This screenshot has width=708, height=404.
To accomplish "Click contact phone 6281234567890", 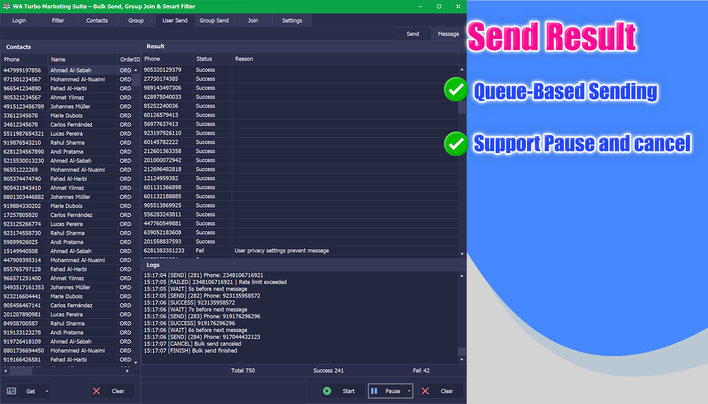I will tap(24, 151).
